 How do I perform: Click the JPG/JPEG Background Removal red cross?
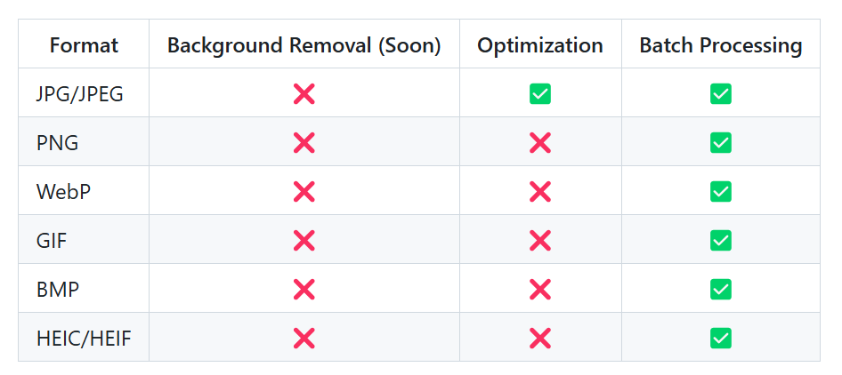tap(304, 93)
